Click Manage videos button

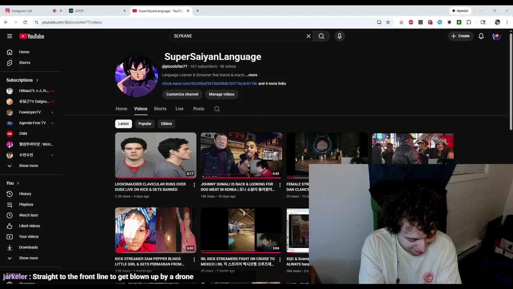tap(222, 94)
